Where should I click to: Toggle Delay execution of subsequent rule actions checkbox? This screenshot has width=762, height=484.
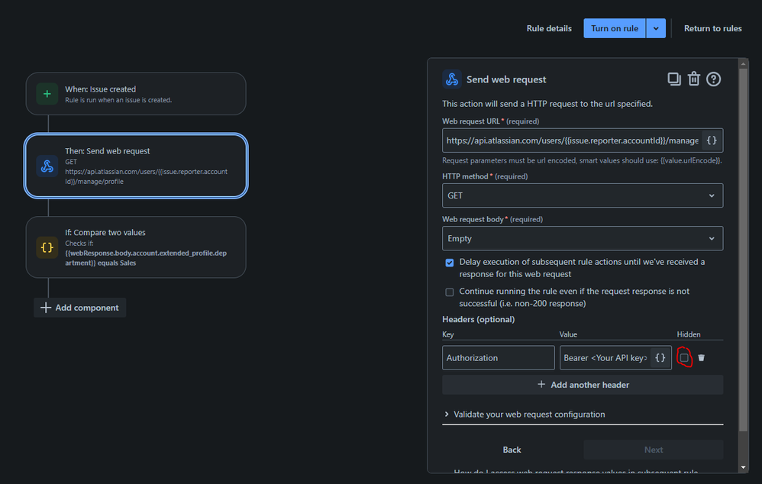(x=450, y=263)
